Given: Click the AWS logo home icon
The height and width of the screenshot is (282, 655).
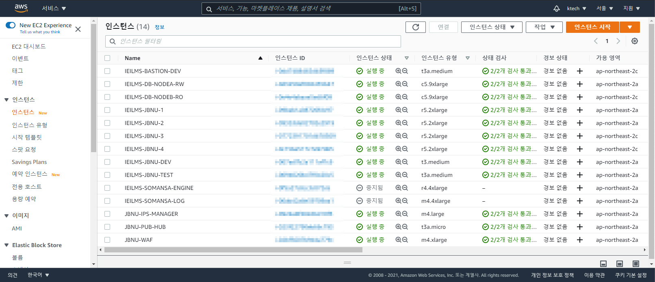Looking at the screenshot, I should click(x=21, y=8).
